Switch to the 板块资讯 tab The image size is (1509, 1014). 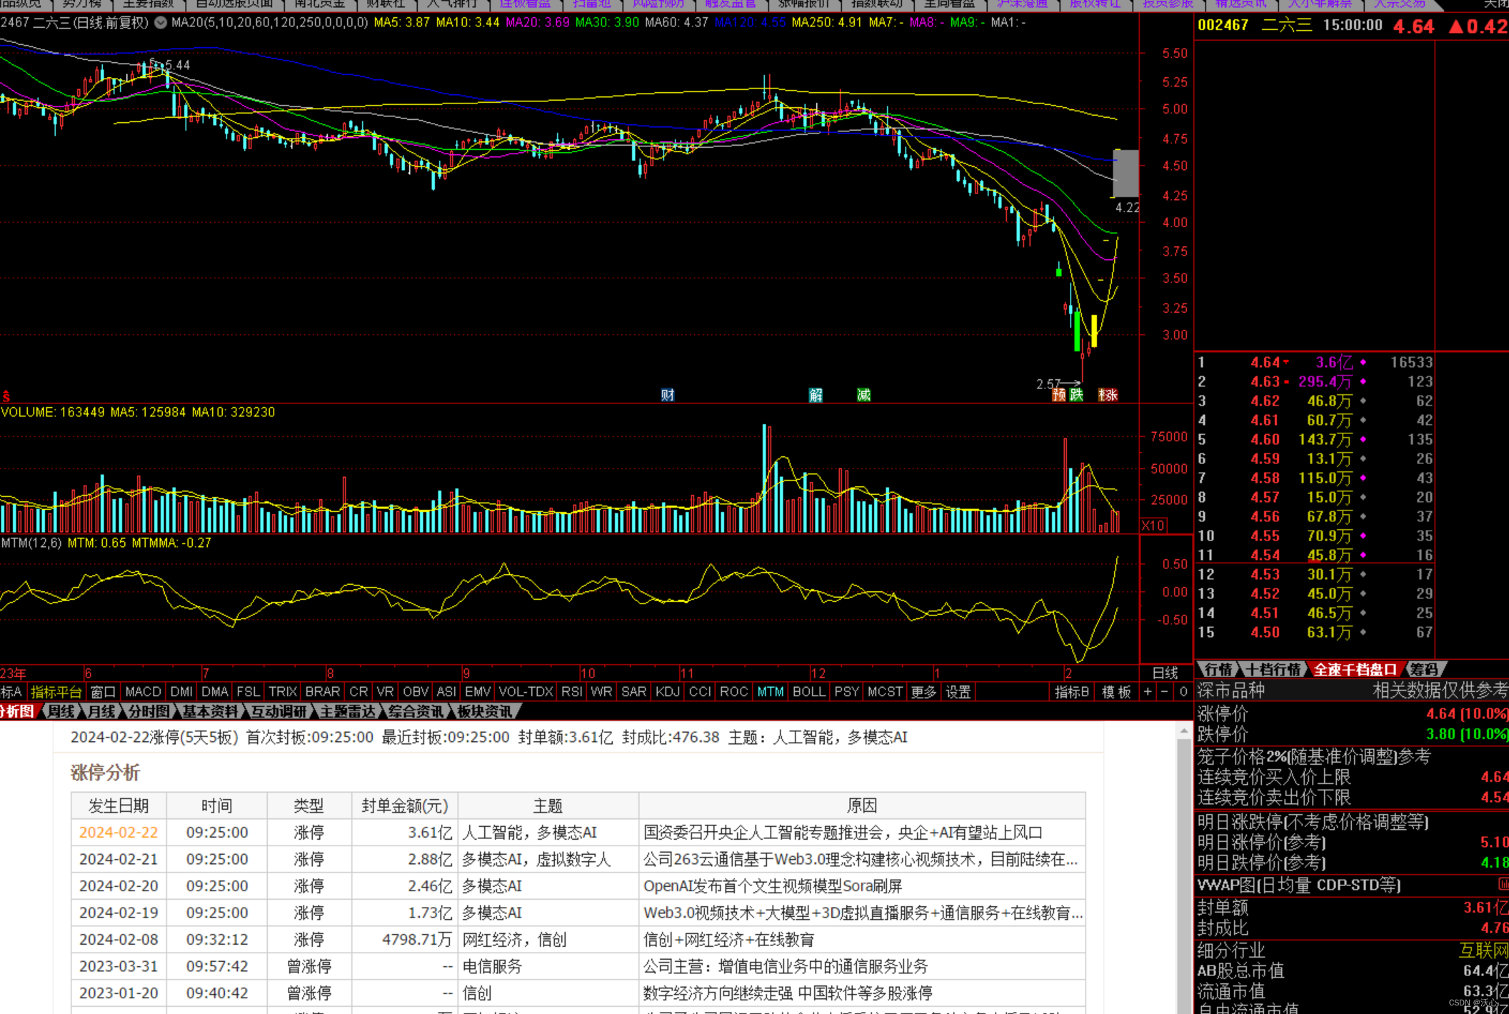(484, 711)
